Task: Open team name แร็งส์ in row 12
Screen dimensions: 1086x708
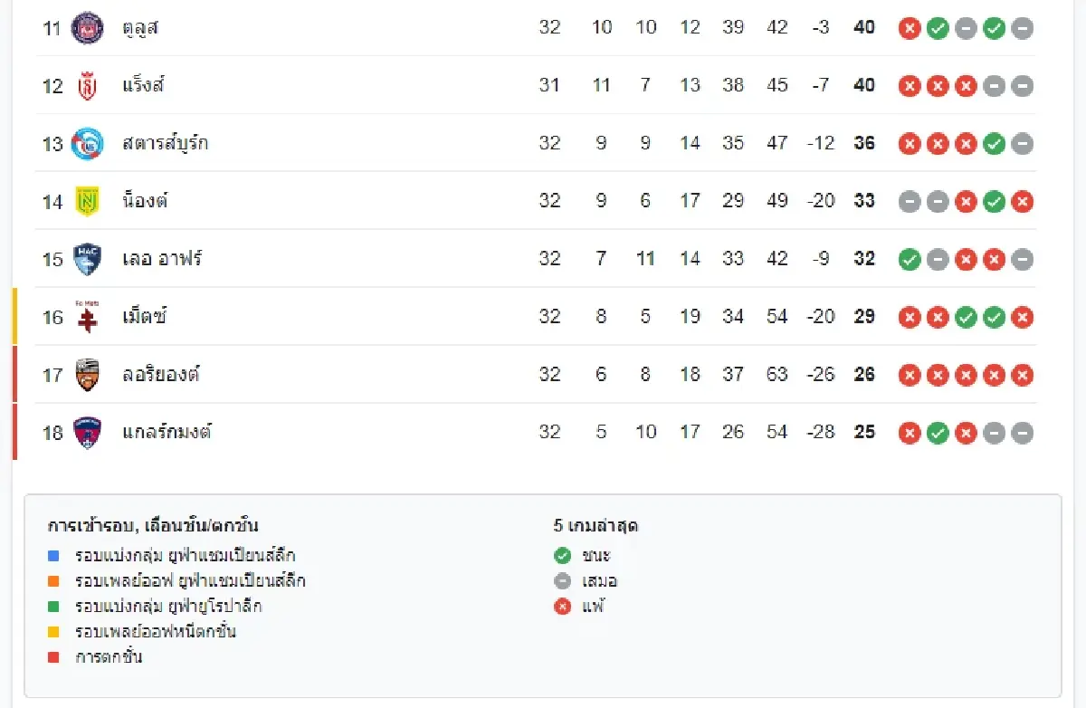Action: [143, 85]
